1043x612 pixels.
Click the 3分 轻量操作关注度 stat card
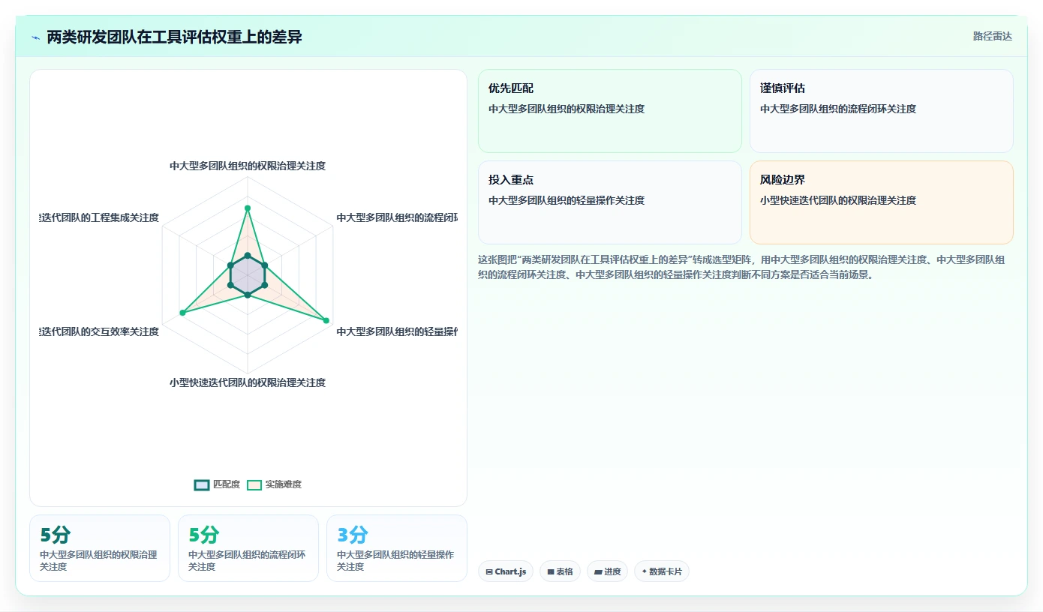coord(397,548)
